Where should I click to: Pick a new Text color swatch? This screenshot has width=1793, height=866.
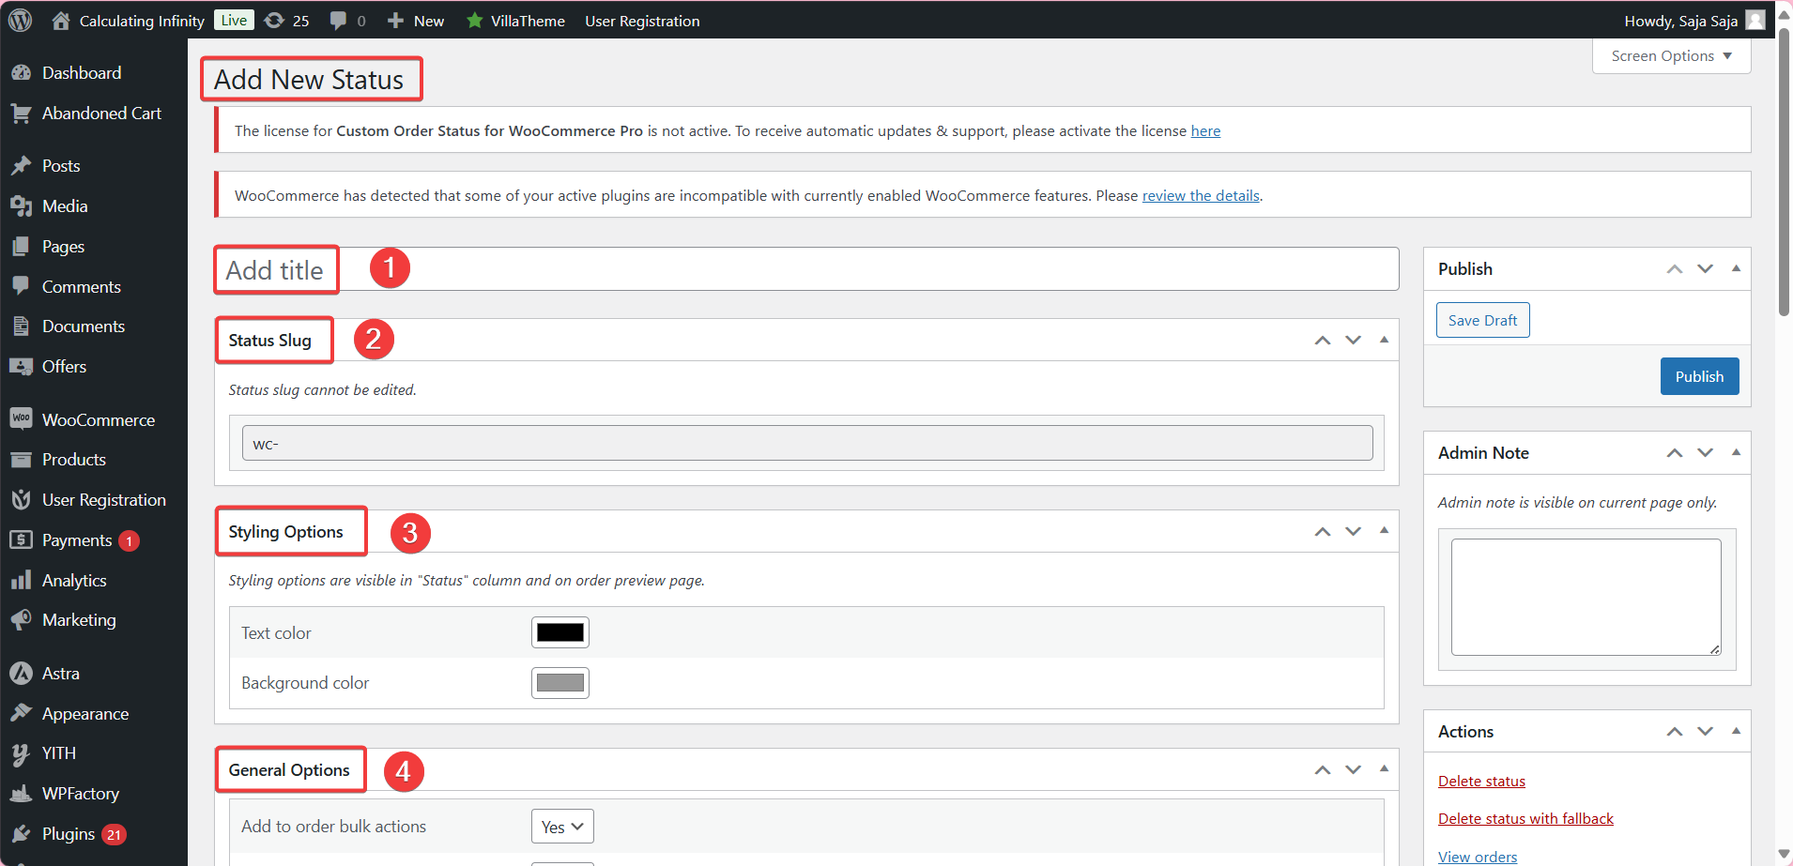click(x=559, y=631)
